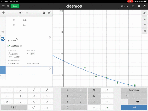This screenshot has height=111, width=148.
Task: Tap the multiplication key
Action: (107, 96)
